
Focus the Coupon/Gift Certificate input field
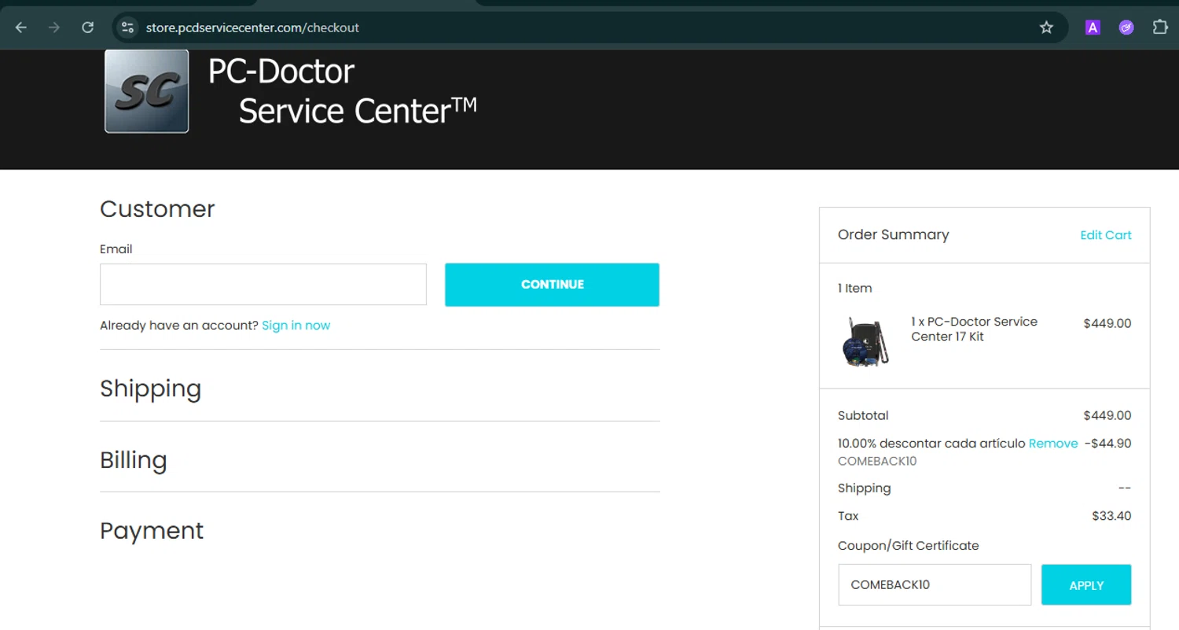(935, 585)
